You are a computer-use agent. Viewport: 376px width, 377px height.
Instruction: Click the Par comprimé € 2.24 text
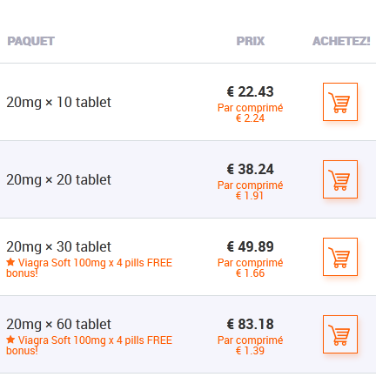(x=251, y=113)
